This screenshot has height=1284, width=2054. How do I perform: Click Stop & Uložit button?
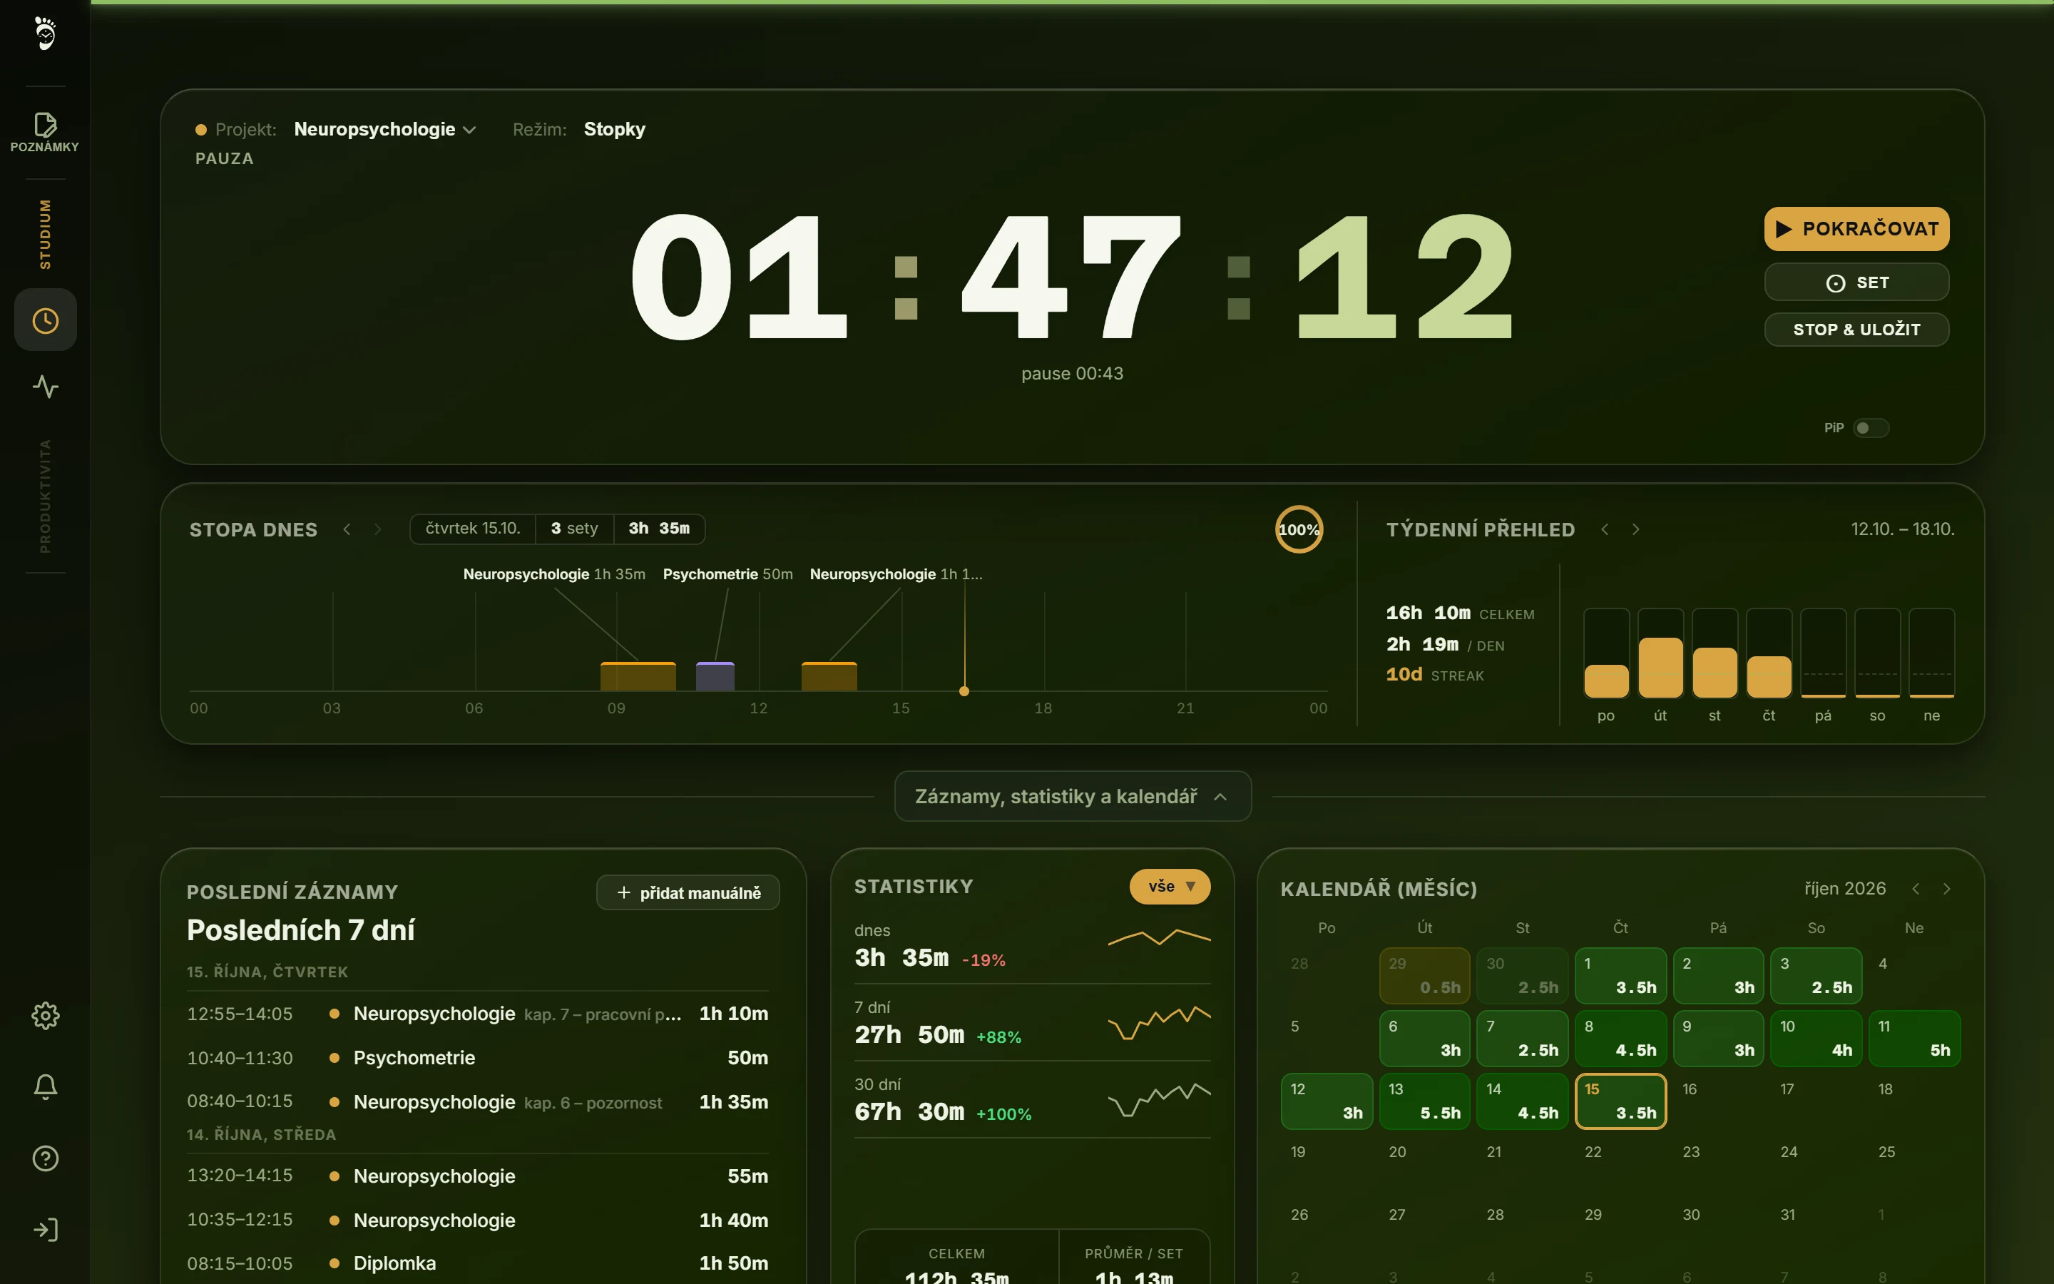1856,330
